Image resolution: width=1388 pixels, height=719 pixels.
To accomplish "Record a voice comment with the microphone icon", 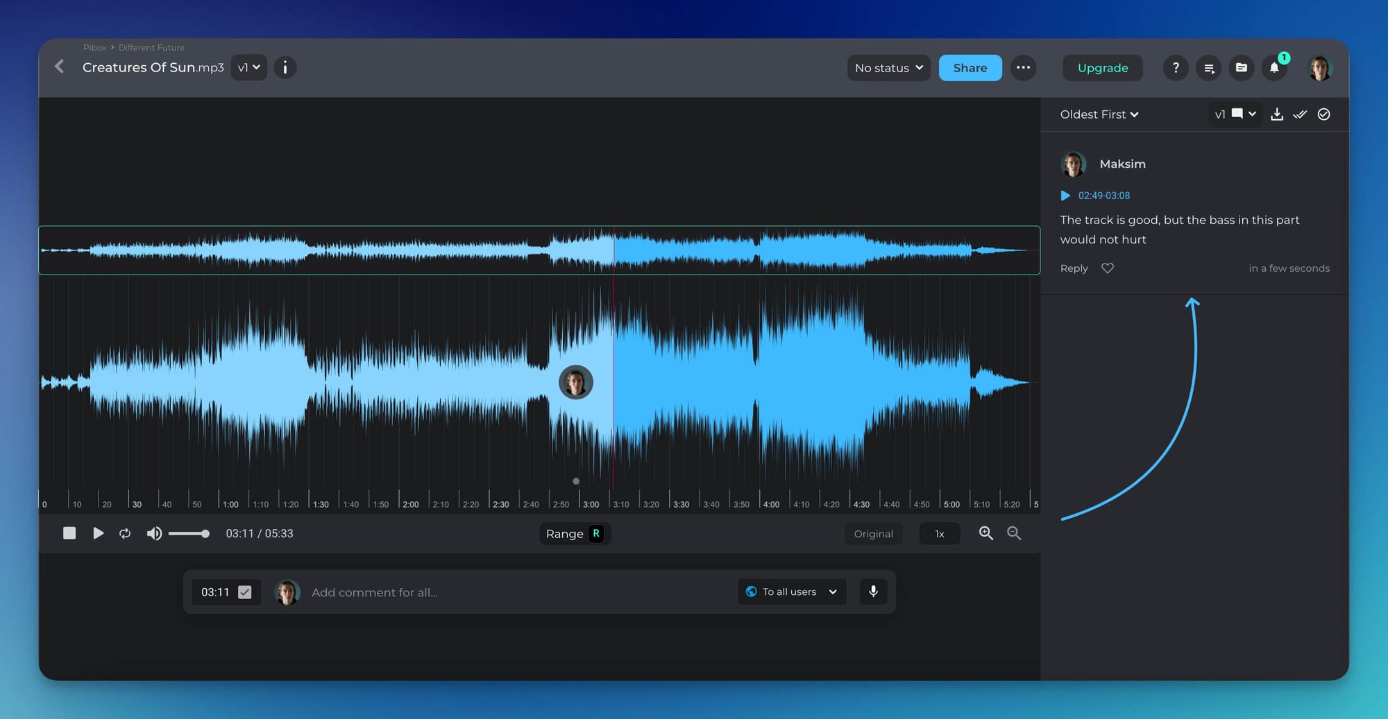I will 873,591.
